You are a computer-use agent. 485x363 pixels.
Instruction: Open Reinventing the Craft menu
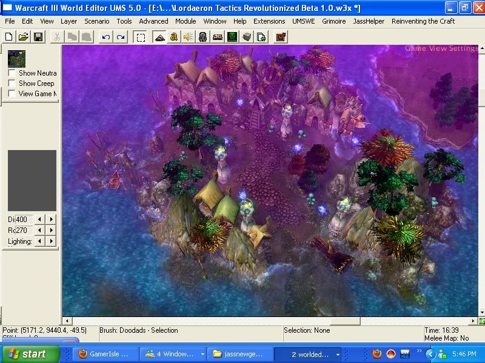[423, 21]
